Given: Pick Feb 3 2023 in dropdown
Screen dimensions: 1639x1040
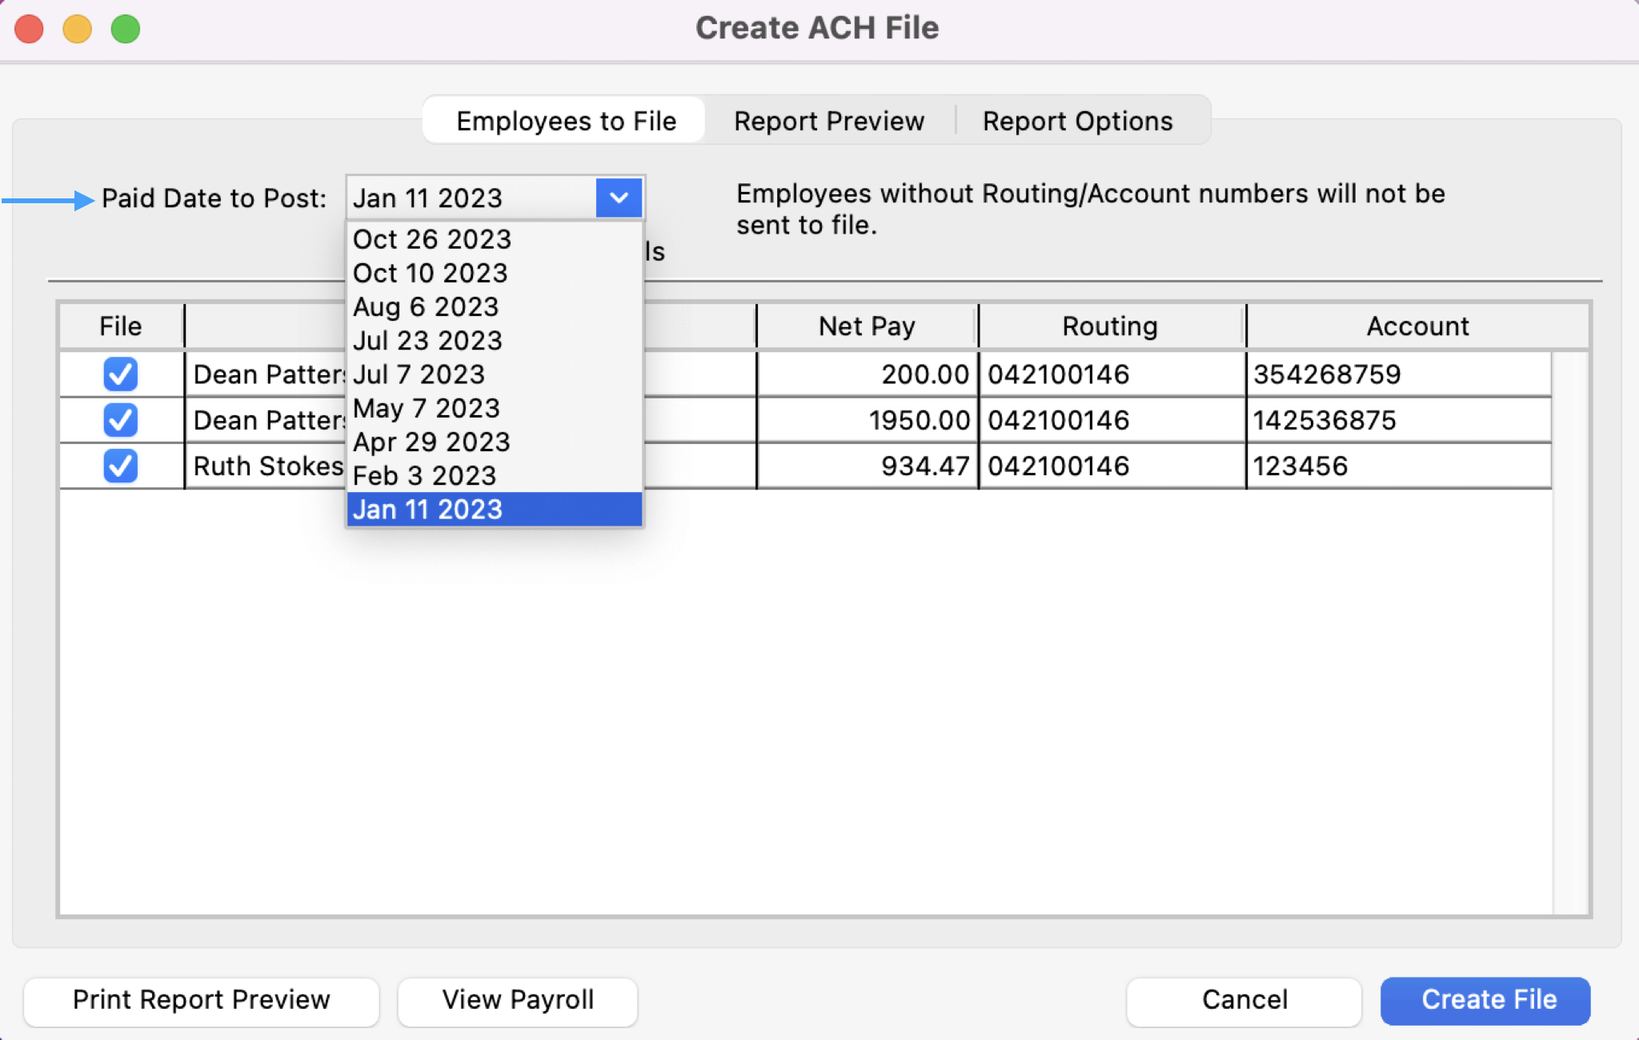Looking at the screenshot, I should pos(425,476).
